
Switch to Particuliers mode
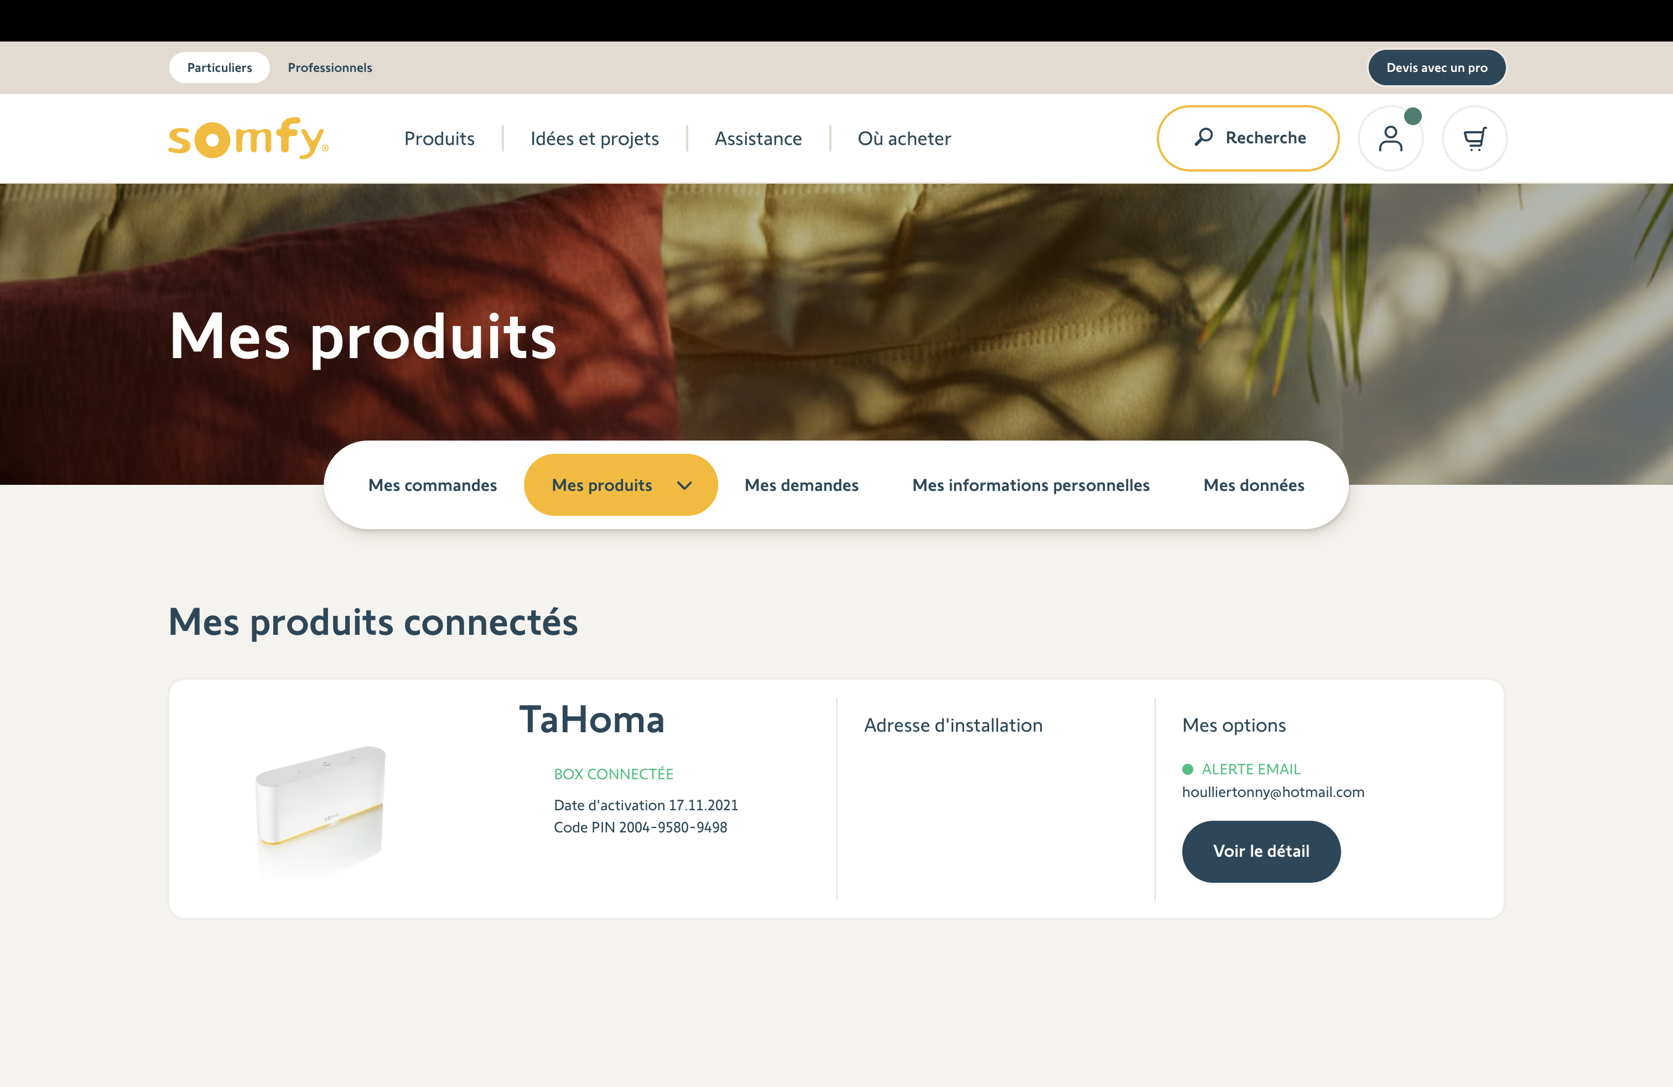pos(219,68)
